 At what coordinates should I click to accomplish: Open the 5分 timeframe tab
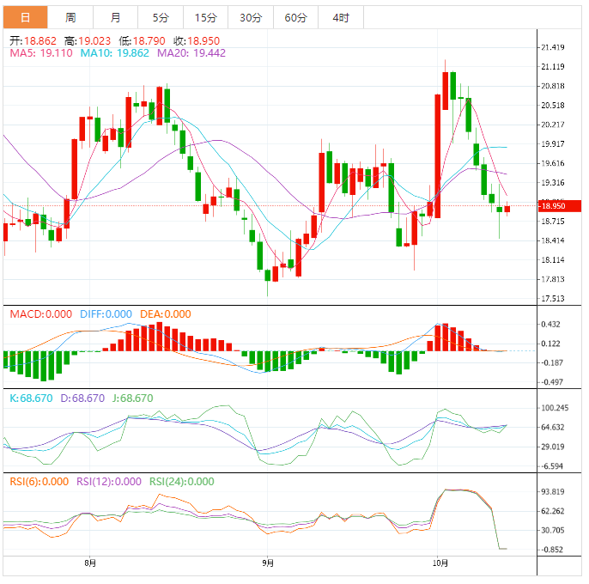pyautogui.click(x=161, y=17)
